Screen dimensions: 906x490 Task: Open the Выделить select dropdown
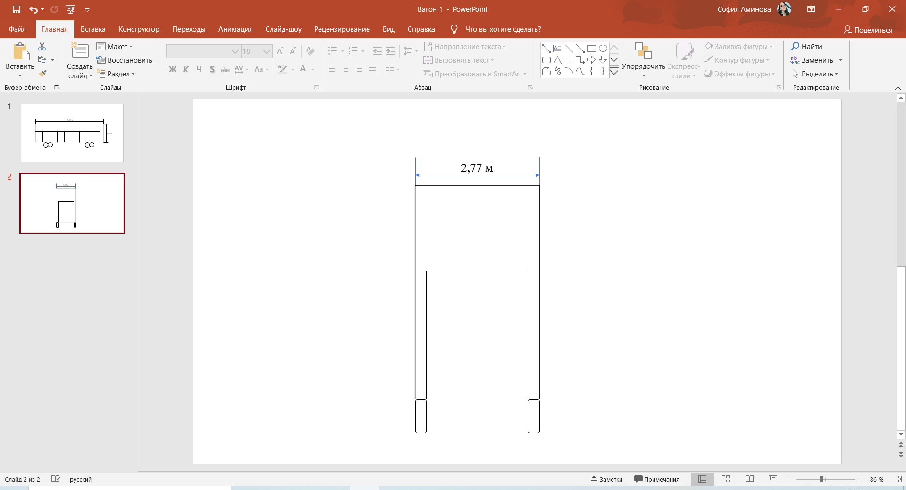point(815,74)
